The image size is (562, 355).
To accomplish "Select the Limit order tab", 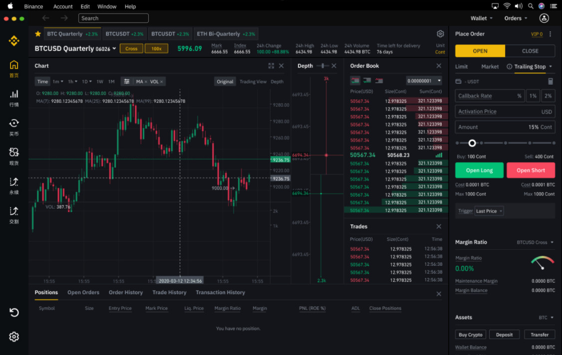I will [x=461, y=67].
